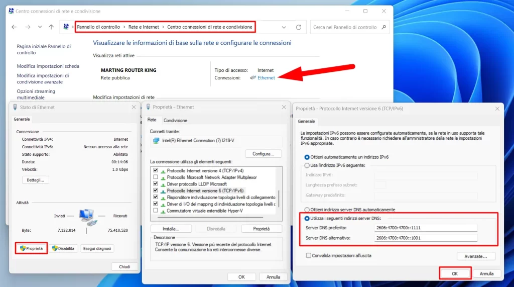The height and width of the screenshot is (287, 514).
Task: Open Modifica impostazioni scheda
Action: (48, 66)
